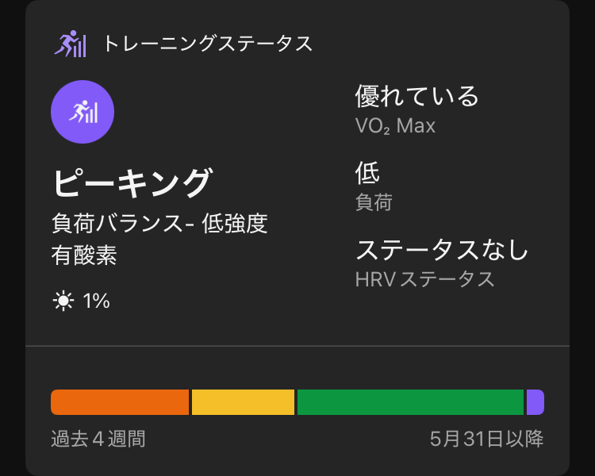
Task: Click the orange segment of status bar
Action: click(x=120, y=402)
